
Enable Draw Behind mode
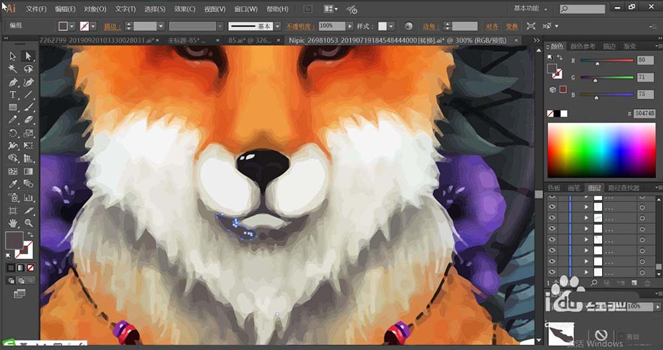(x=21, y=280)
